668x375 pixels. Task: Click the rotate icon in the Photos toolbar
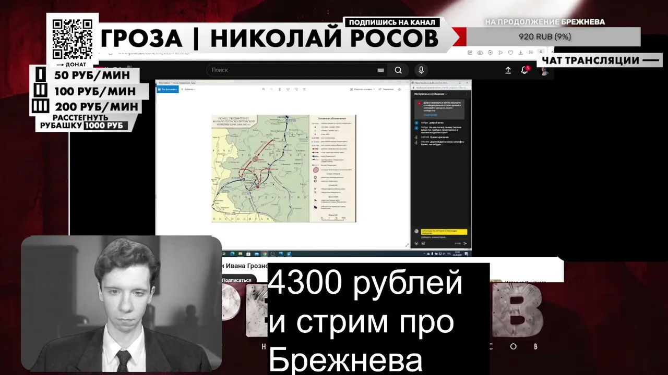[x=296, y=89]
